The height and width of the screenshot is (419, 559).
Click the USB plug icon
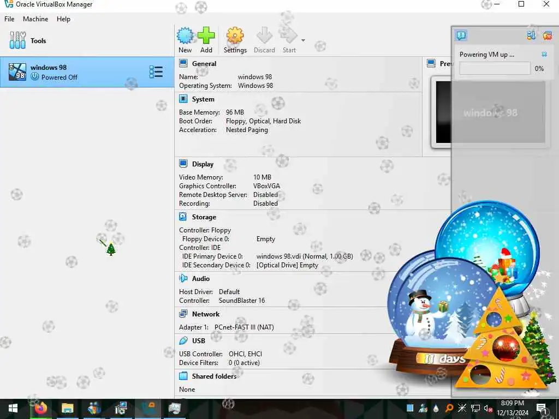coord(183,340)
